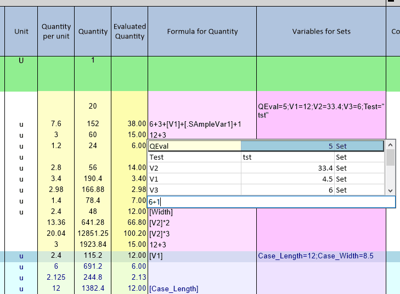The image size is (400, 294).
Task: Click the Quantity per unit column header
Action: point(56,31)
